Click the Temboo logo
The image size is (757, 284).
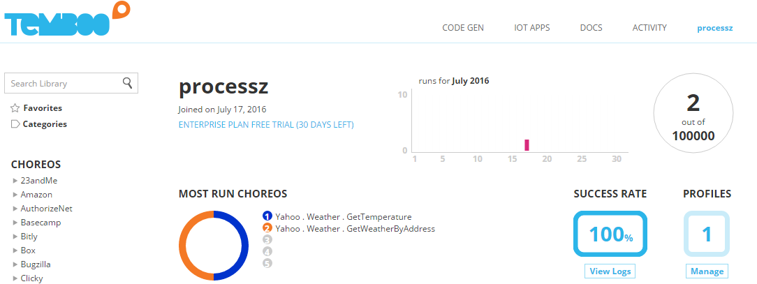[x=66, y=20]
